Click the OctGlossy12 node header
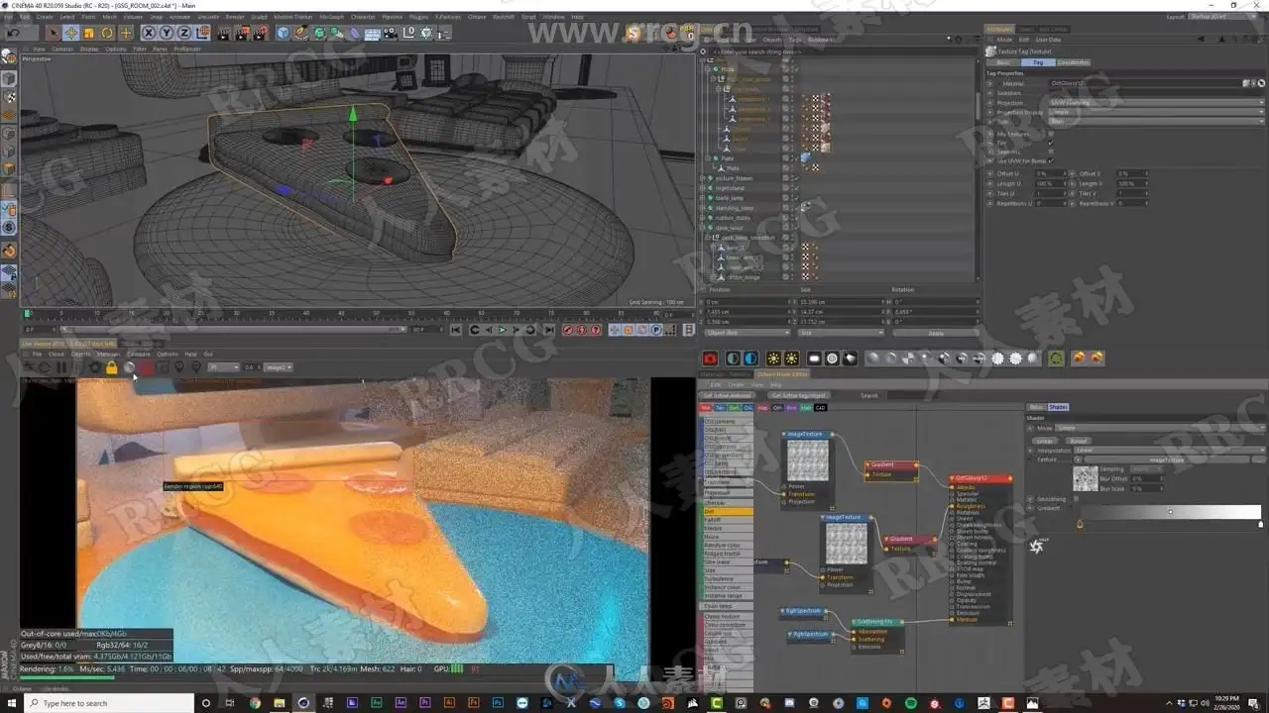Screen dimensions: 1269x713 981,478
